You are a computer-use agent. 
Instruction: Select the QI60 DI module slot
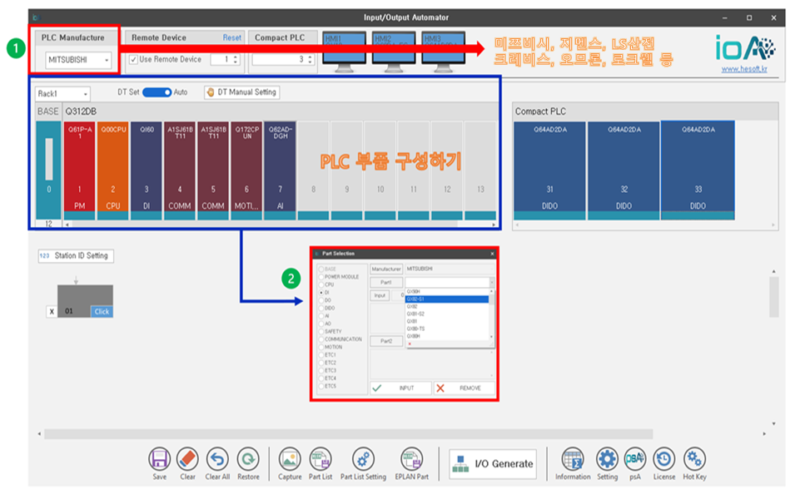pyautogui.click(x=147, y=170)
